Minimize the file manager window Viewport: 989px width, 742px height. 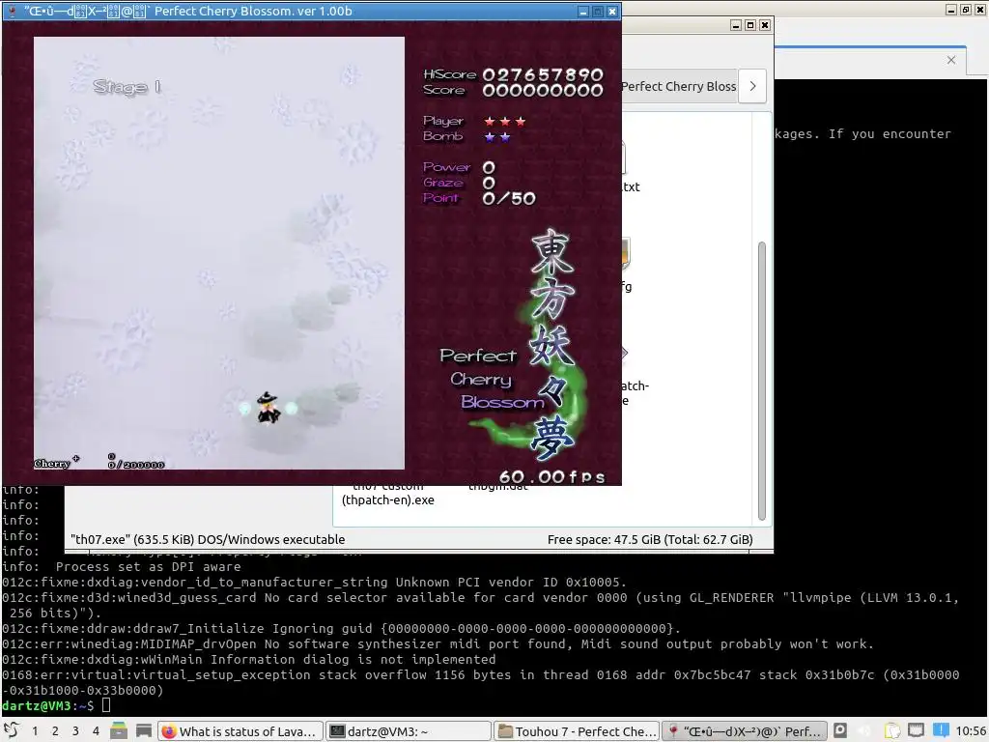735,25
